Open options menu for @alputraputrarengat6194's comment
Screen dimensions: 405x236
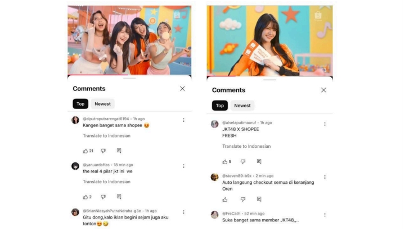point(183,120)
